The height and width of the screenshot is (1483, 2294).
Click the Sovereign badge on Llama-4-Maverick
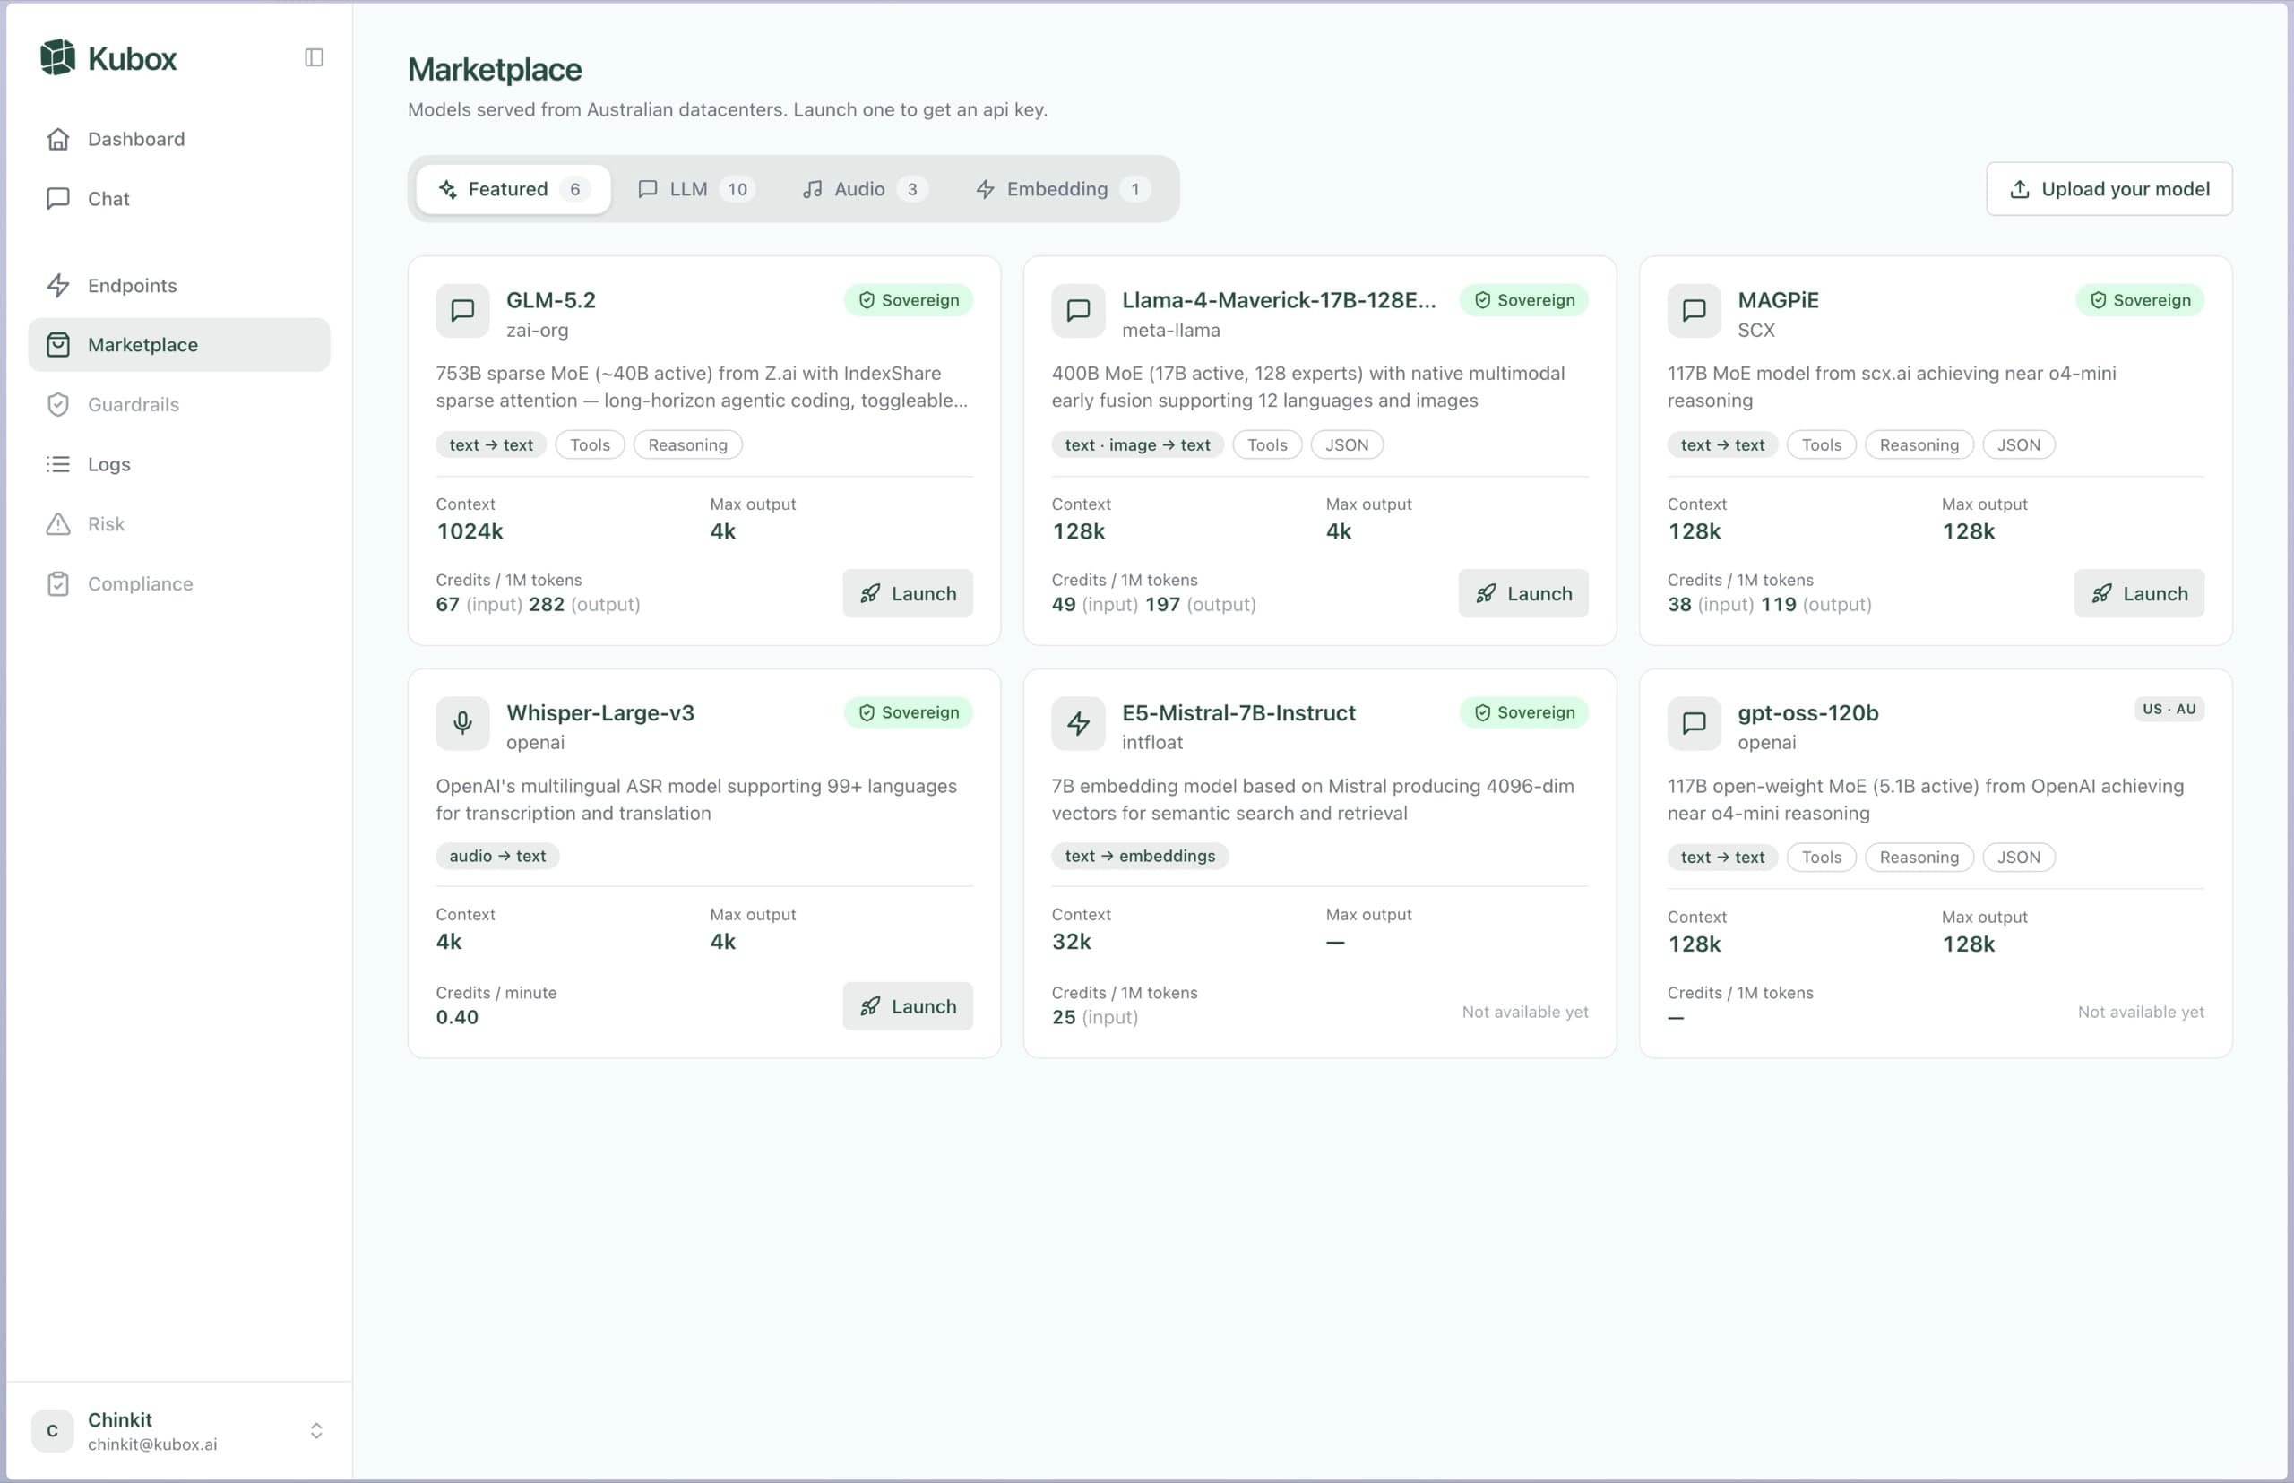click(1523, 300)
